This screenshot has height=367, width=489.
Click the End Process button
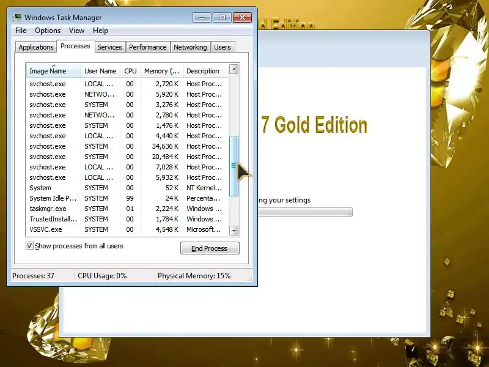[x=210, y=248]
